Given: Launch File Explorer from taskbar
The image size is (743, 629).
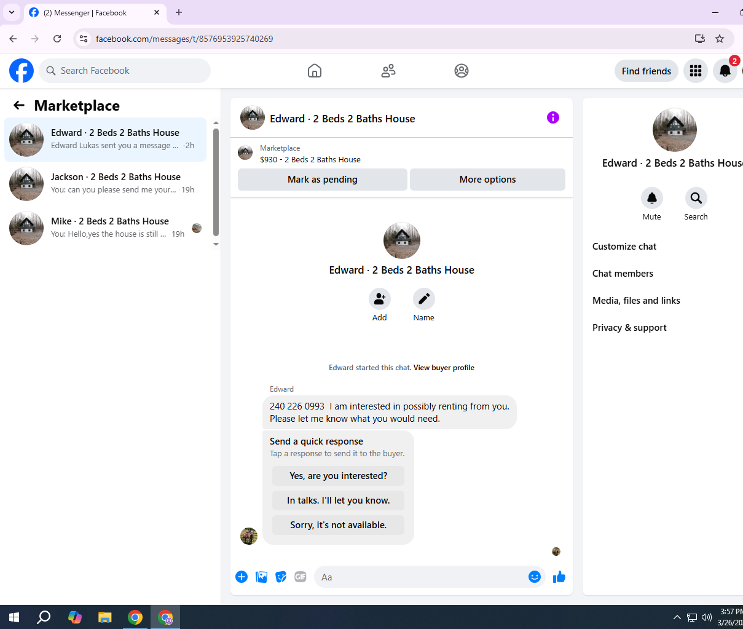Looking at the screenshot, I should pos(105,617).
